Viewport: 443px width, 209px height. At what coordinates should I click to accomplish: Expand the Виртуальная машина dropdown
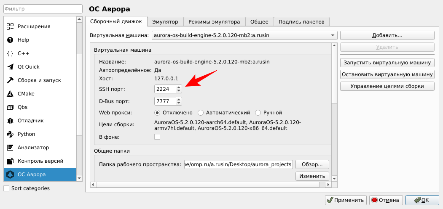tap(333, 35)
